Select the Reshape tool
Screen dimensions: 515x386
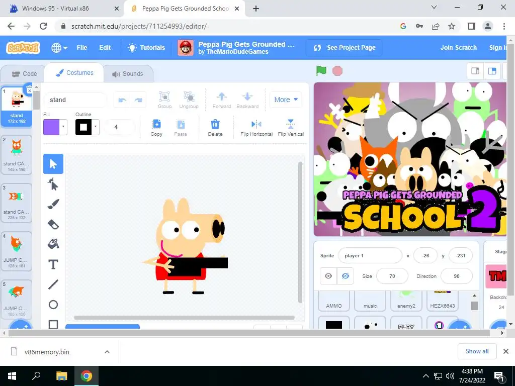tap(53, 184)
